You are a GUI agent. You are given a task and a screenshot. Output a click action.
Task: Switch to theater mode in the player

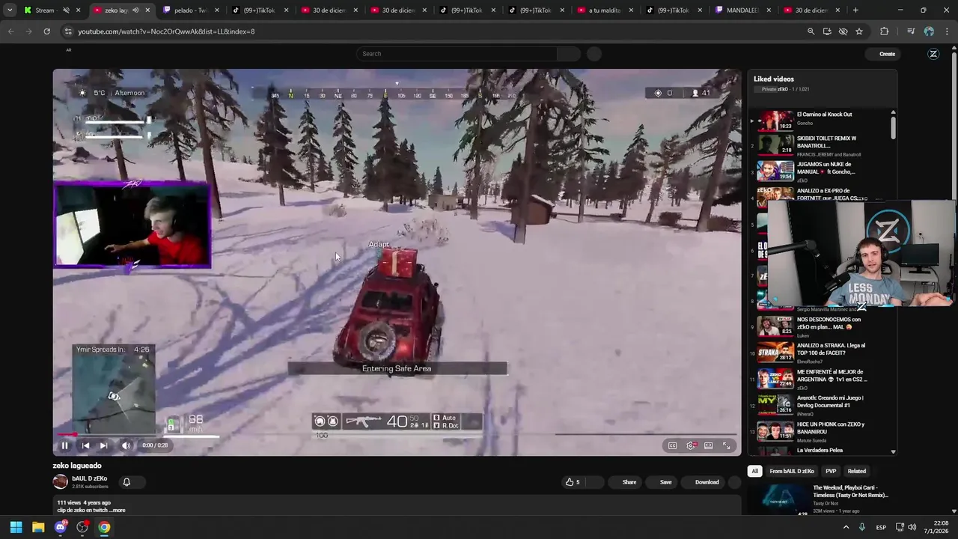pos(708,445)
